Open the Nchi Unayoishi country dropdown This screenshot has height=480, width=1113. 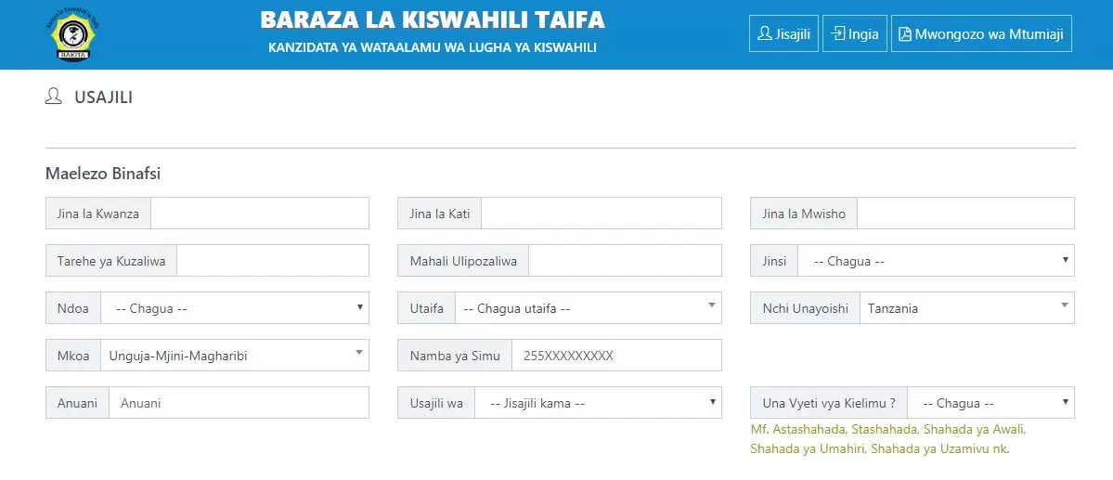coord(966,308)
